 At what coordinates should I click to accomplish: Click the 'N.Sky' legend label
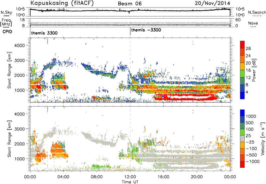click(x=6, y=12)
